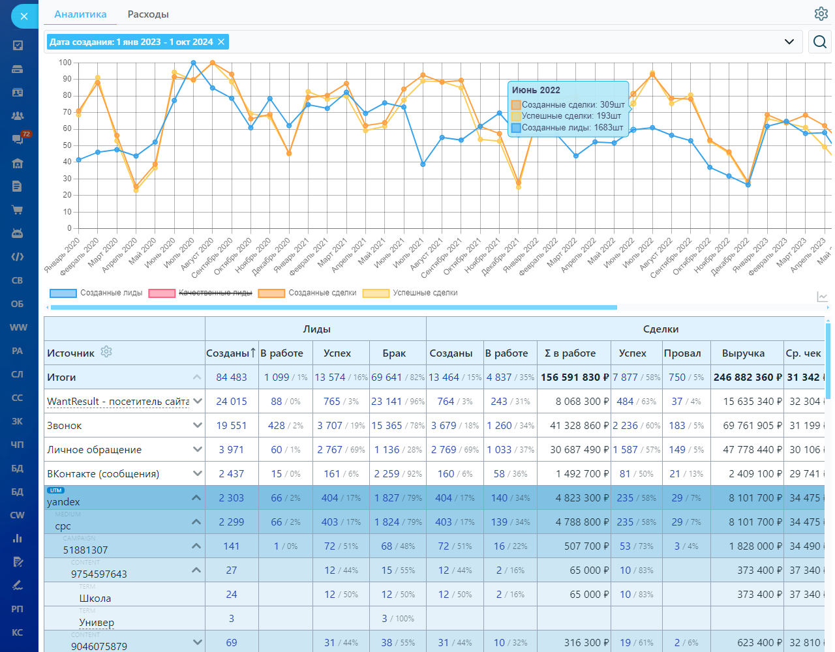The image size is (835, 652).
Task: Enable the crossed-out Качественные лиды legend series
Action: [201, 293]
